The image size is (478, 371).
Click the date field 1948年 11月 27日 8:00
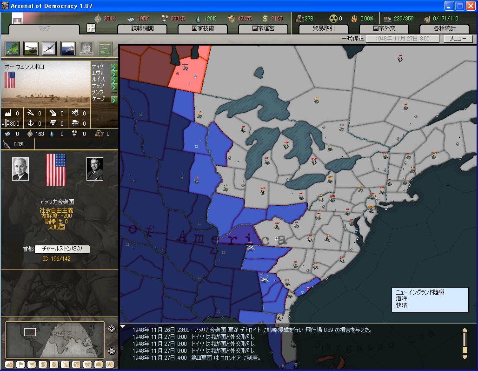pyautogui.click(x=402, y=39)
